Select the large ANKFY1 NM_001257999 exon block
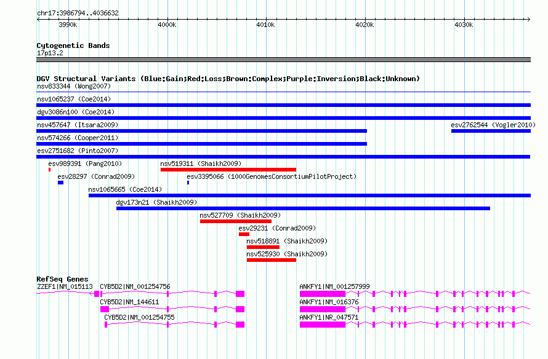This screenshot has height=359, width=548. tap(323, 294)
